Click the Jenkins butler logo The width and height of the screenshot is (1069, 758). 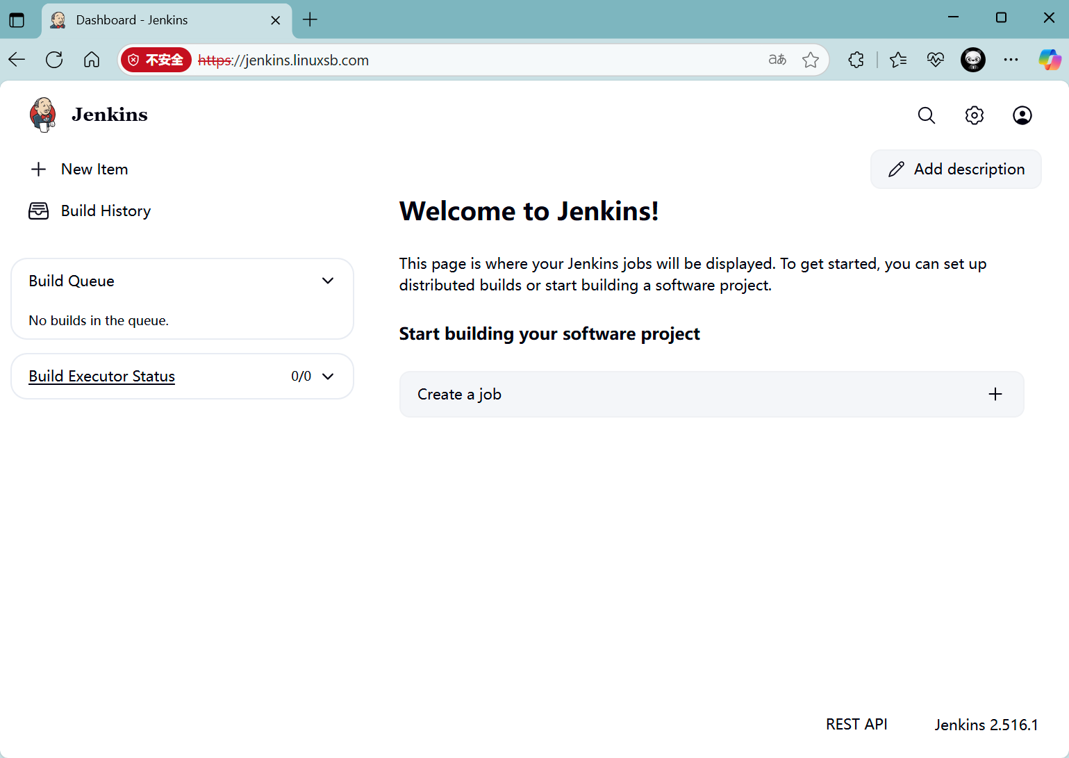[x=43, y=115]
